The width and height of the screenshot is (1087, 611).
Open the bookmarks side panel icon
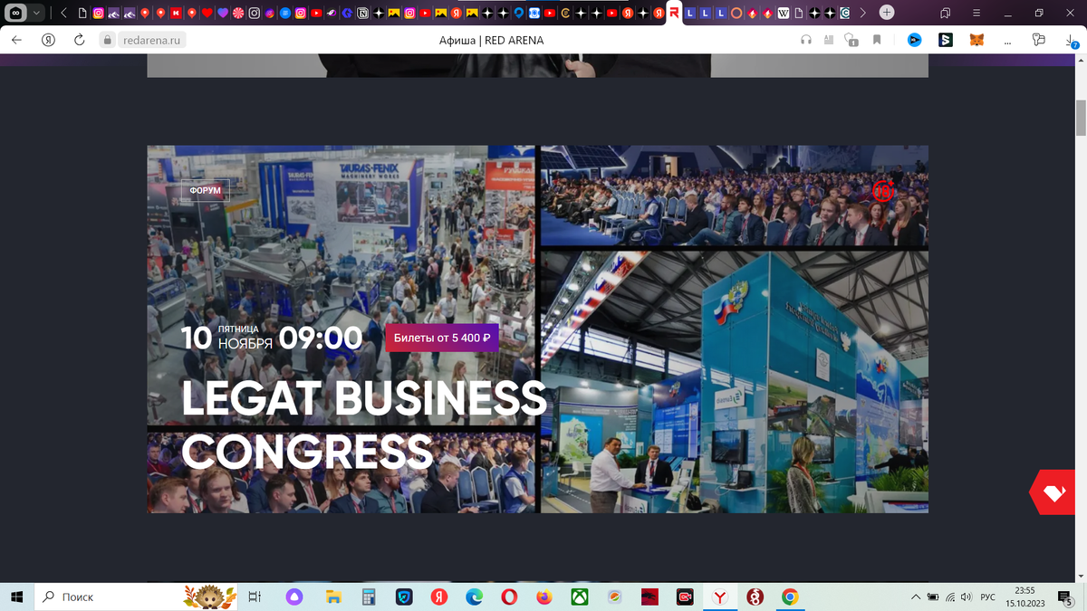click(945, 13)
